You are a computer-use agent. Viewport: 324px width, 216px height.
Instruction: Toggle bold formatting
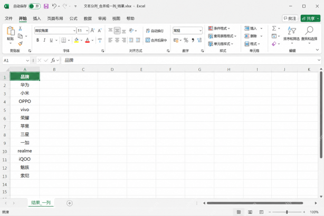pos(37,40)
